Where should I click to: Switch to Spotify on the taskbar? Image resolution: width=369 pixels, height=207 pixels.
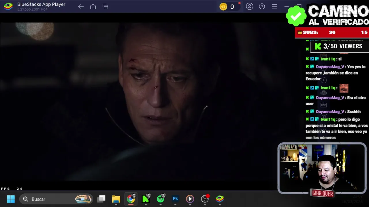(x=161, y=199)
